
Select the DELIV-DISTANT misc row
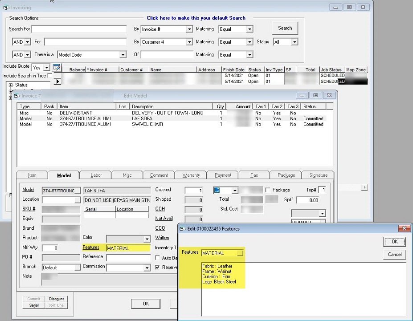click(x=172, y=113)
